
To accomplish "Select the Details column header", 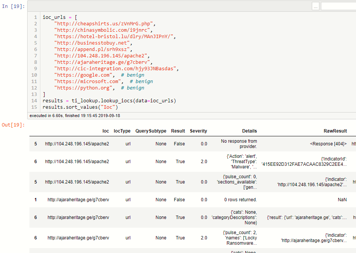I will pyautogui.click(x=250, y=131).
